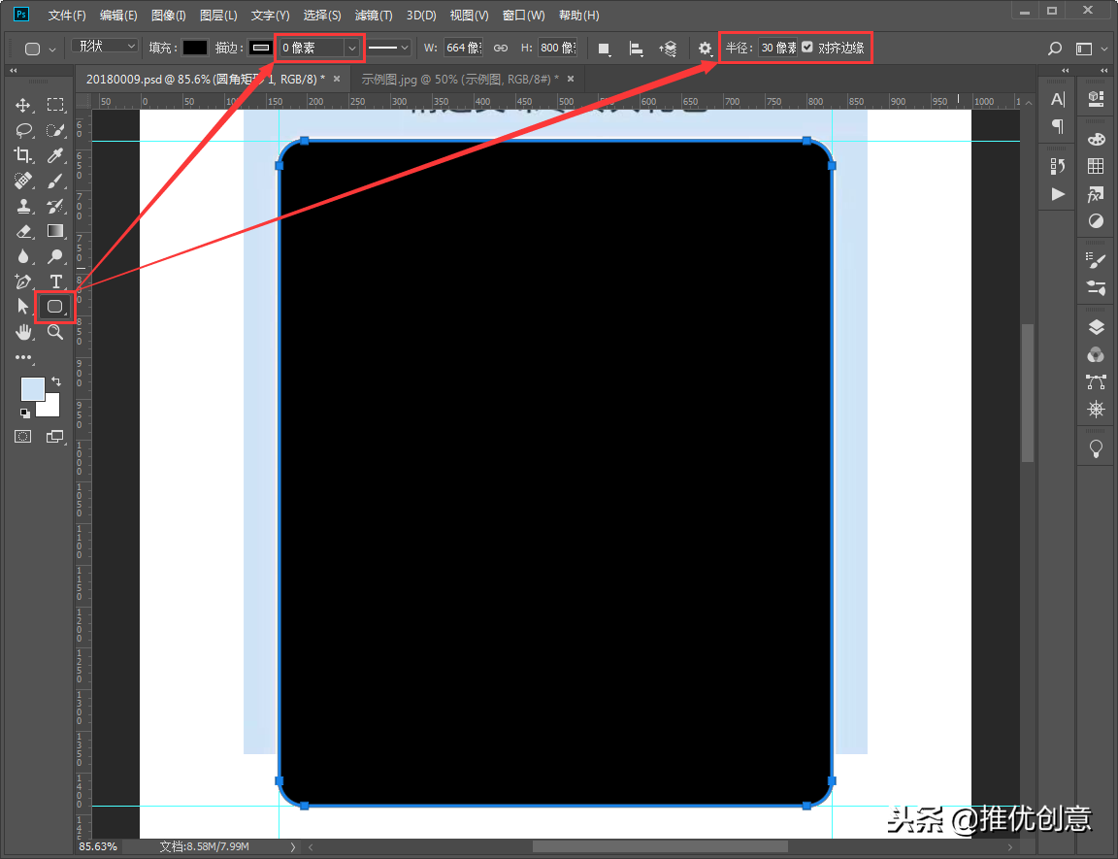Toggle link width and height
Image resolution: width=1118 pixels, height=859 pixels.
pyautogui.click(x=501, y=48)
